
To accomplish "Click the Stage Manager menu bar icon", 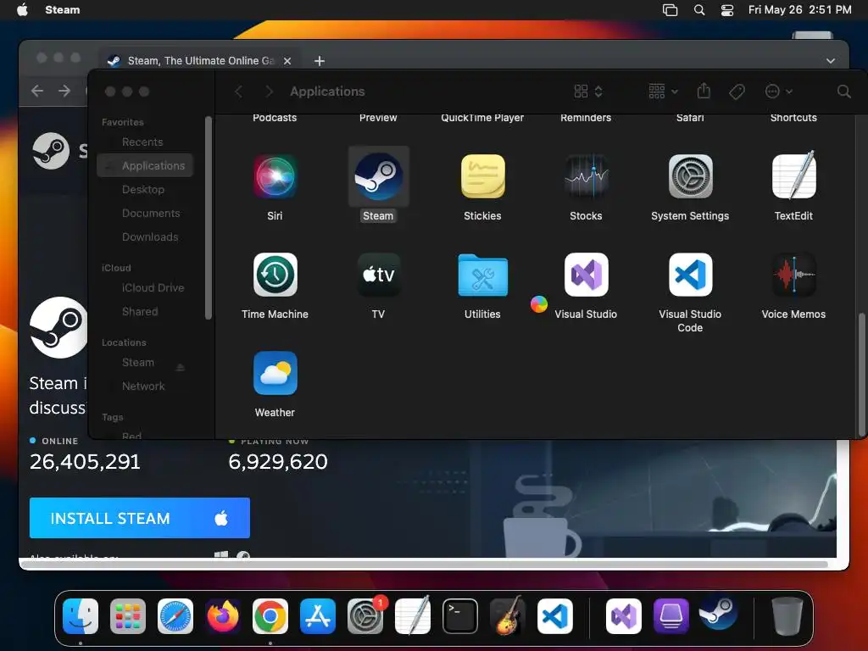I will 670,9.
